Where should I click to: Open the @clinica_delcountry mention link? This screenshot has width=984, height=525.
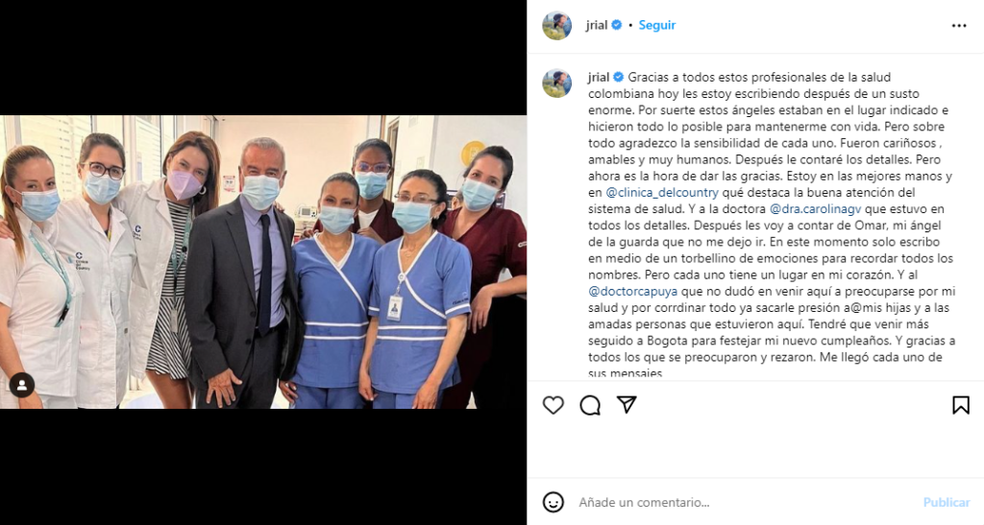(x=662, y=192)
